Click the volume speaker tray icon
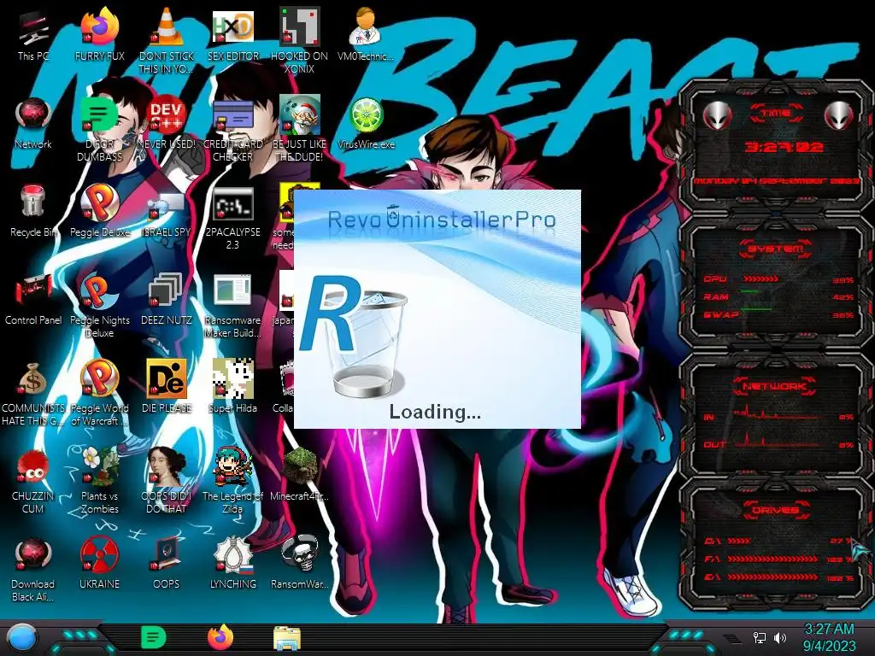The height and width of the screenshot is (656, 875). point(779,637)
